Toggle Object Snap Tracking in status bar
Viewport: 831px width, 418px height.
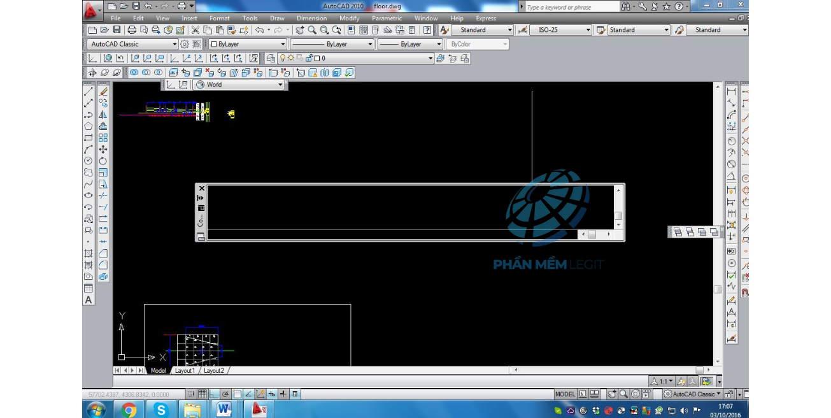tap(248, 394)
